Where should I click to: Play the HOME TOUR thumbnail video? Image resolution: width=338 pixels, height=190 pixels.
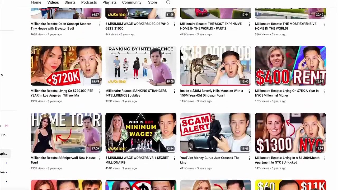coord(66,133)
